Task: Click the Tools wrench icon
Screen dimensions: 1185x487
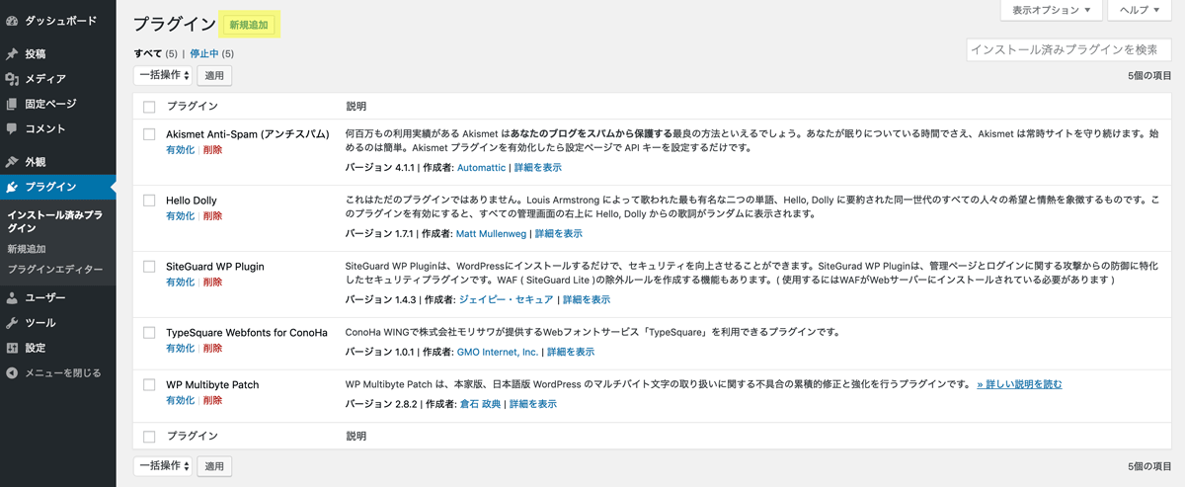Action: [x=12, y=323]
